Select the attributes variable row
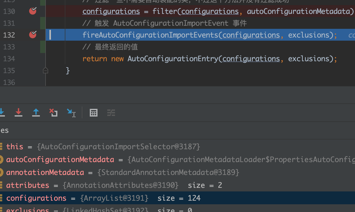Image resolution: width=355 pixels, height=212 pixels. click(x=177, y=185)
